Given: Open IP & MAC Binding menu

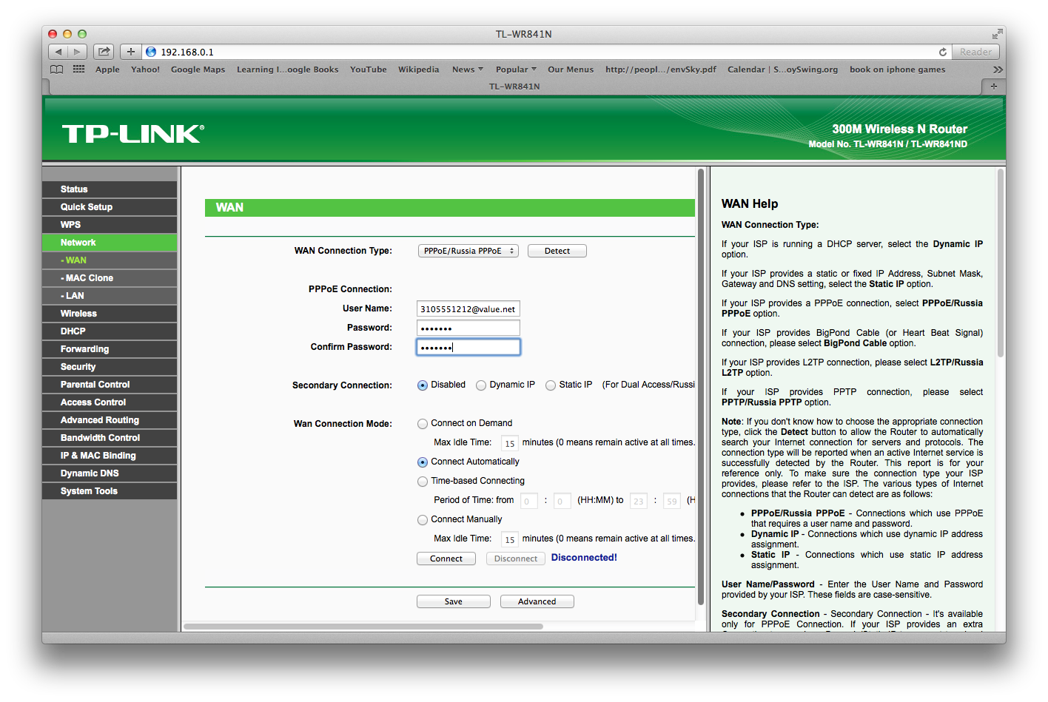Looking at the screenshot, I should [110, 456].
